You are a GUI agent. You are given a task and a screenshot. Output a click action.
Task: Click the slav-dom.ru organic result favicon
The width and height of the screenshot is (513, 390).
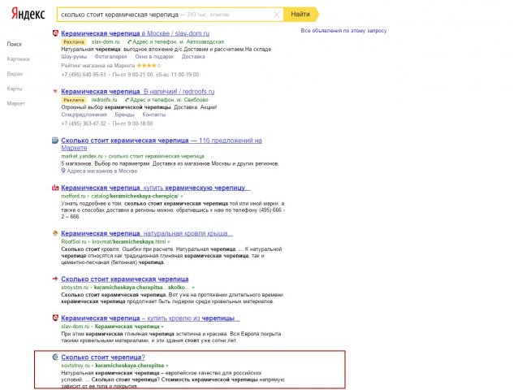click(55, 318)
